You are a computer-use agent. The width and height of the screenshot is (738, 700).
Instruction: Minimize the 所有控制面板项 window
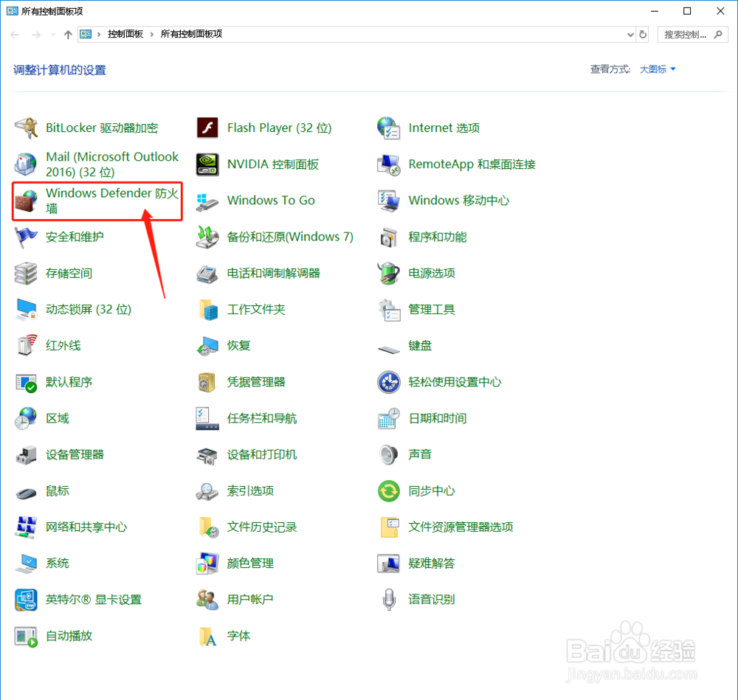(654, 11)
